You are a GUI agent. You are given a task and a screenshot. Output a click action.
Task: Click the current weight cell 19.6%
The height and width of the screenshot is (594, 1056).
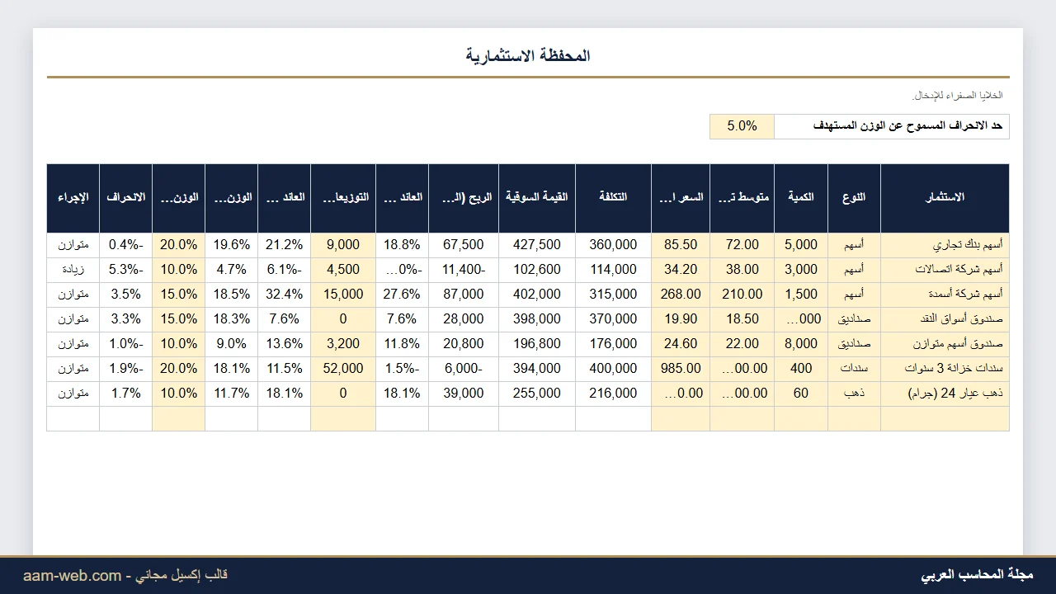[231, 245]
